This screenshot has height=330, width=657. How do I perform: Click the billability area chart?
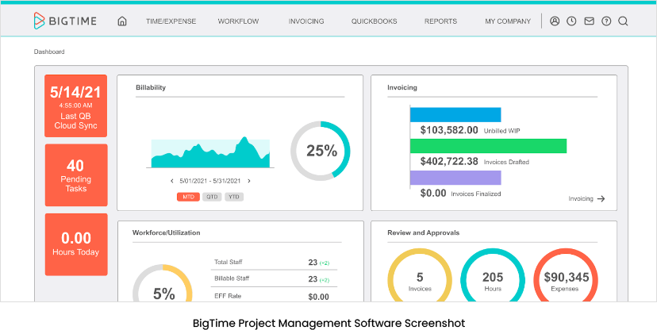point(210,153)
